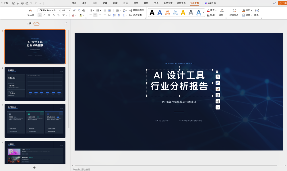Click the distributed alignment icon
Image resolution: width=287 pixels, height=171 pixels.
click(109, 15)
